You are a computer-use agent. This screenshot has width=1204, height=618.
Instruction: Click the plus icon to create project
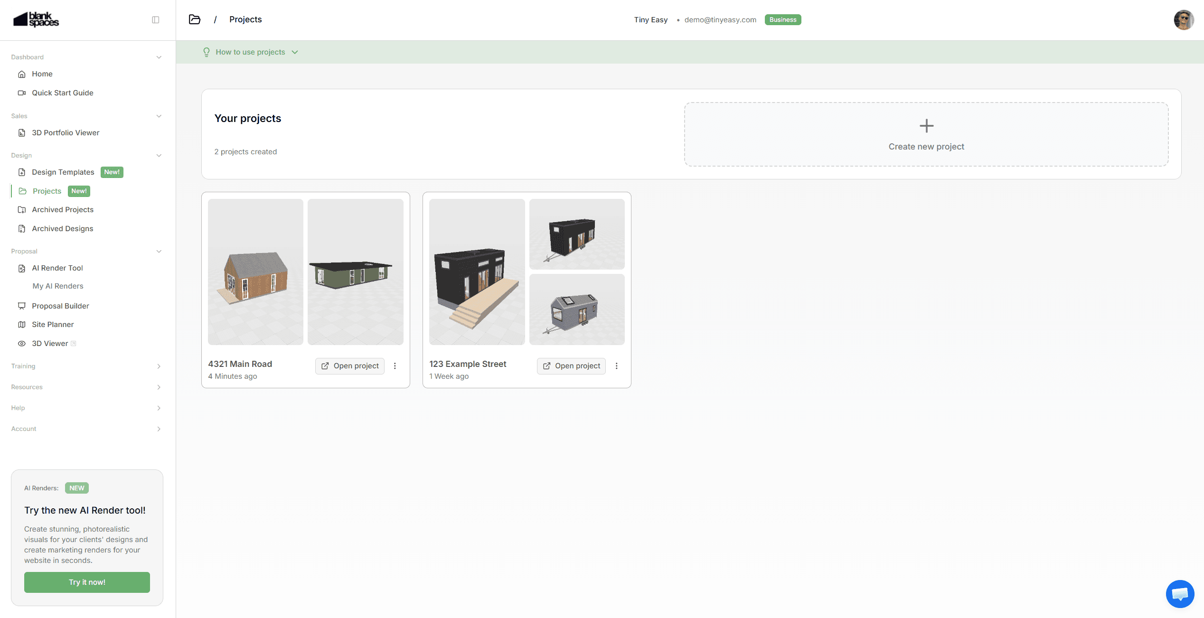926,126
